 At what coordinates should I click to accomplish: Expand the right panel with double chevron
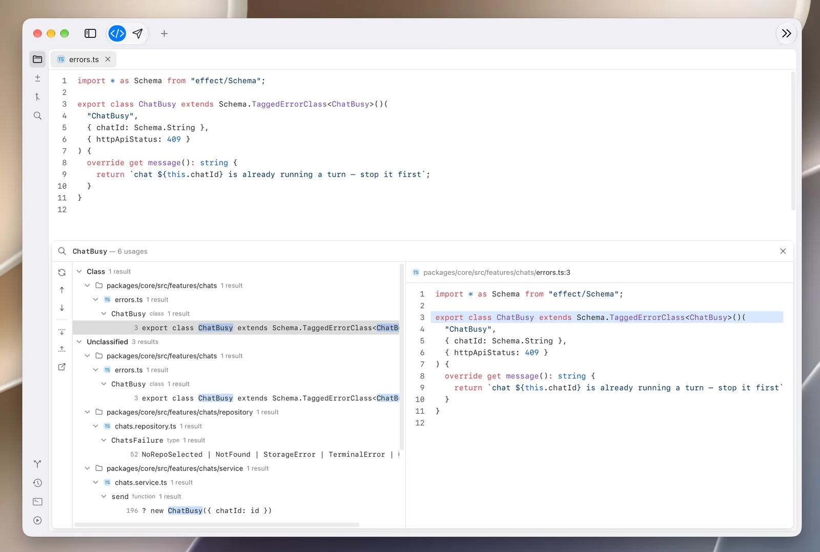(786, 33)
